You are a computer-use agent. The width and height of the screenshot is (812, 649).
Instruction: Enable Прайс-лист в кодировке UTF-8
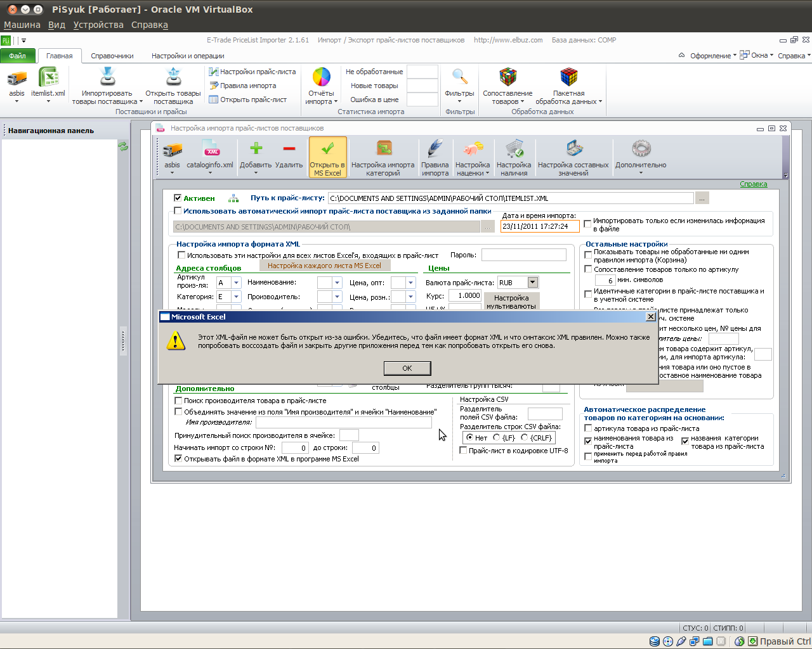[463, 451]
